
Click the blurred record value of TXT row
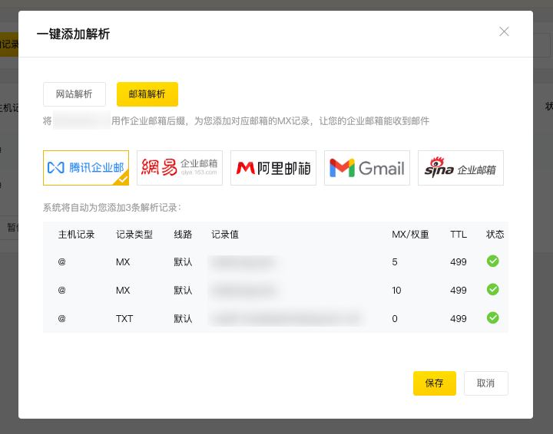[x=287, y=319]
